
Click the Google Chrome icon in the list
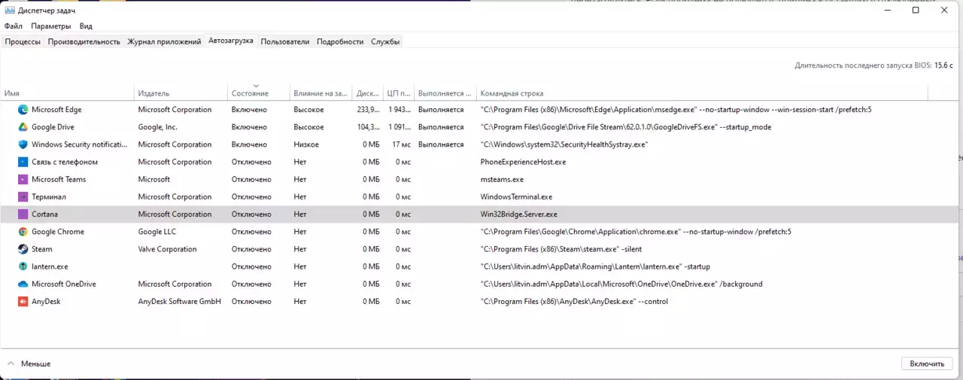coord(23,232)
